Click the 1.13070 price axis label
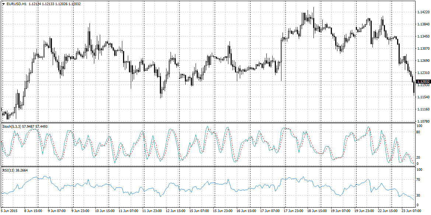Viewport: 431px width, 215px height. click(x=423, y=48)
